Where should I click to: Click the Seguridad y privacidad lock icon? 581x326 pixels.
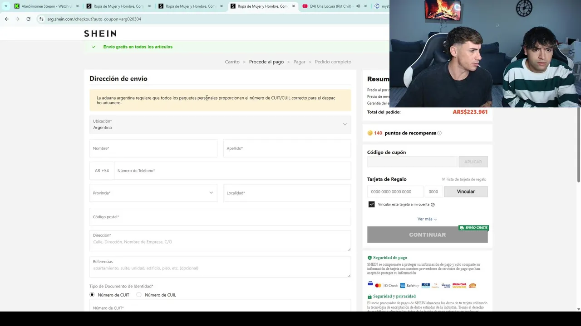[369, 297]
